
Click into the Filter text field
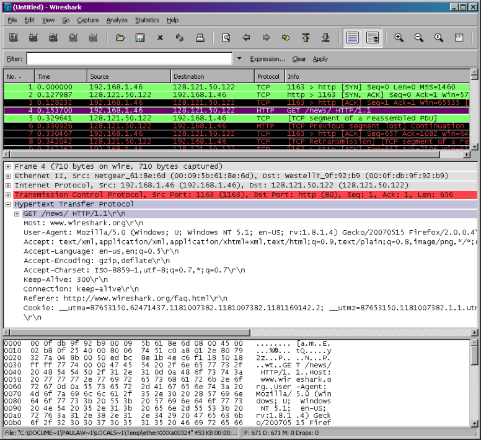129,59
